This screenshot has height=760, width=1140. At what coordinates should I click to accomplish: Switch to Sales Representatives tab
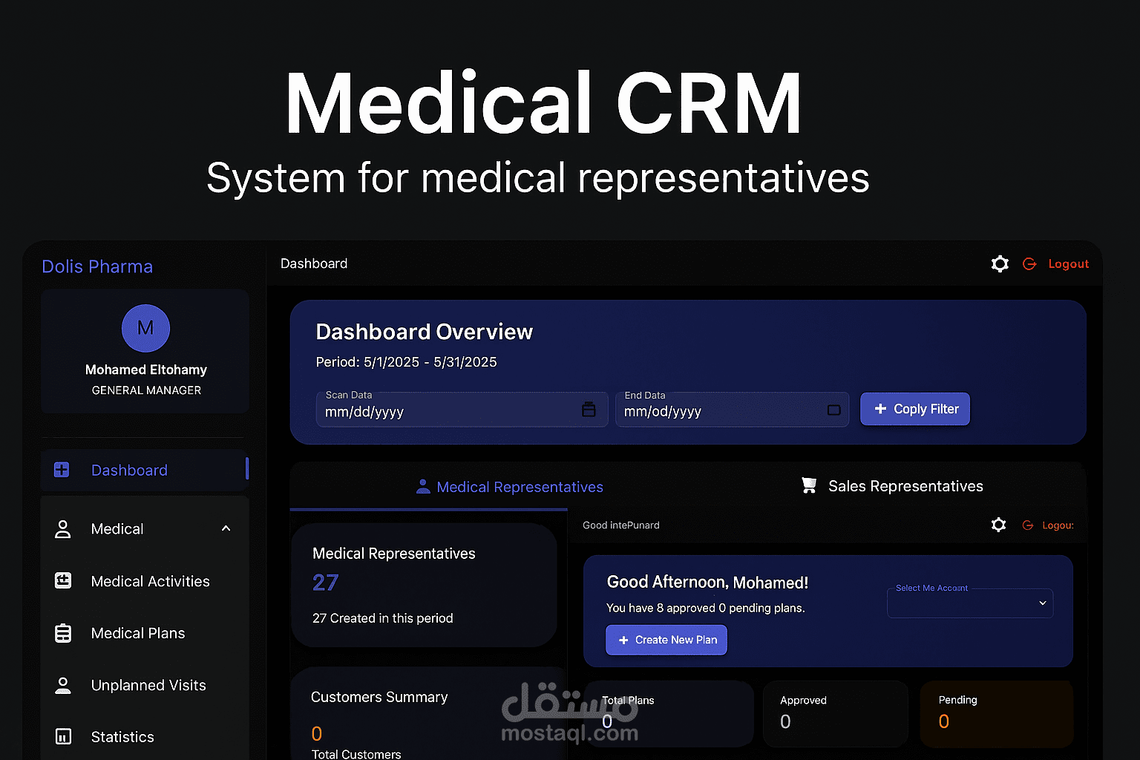[892, 486]
